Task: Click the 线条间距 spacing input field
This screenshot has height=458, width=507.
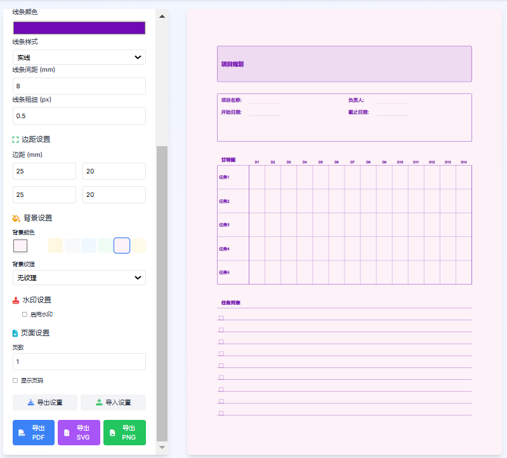Action: tap(79, 86)
